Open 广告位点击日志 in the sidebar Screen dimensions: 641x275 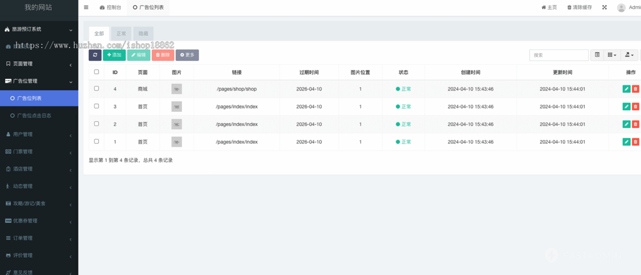[38, 115]
